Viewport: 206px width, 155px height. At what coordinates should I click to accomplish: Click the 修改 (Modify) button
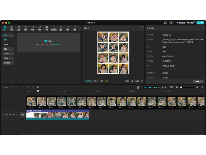[x=198, y=82]
